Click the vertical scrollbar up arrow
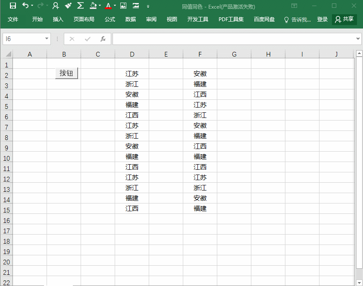This screenshot has width=363, height=286. click(359, 54)
